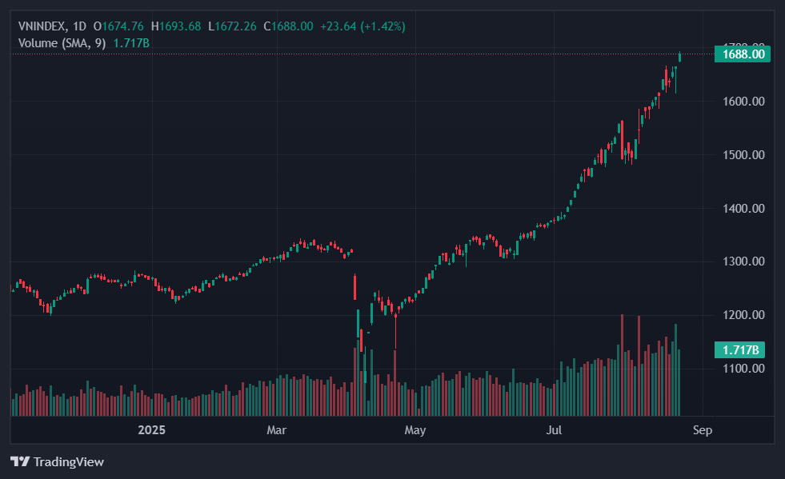Click the change value +23.64 (+1.42%)
This screenshot has width=785, height=479.
click(363, 26)
